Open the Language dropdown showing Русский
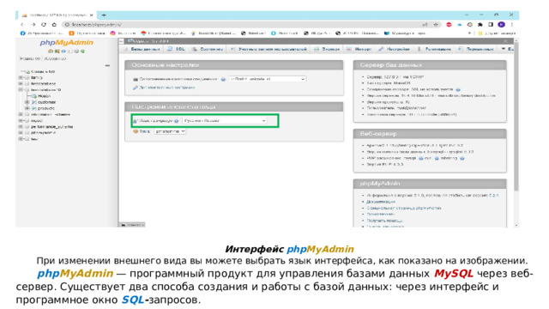Viewport: 549px width, 309px height. [x=225, y=120]
